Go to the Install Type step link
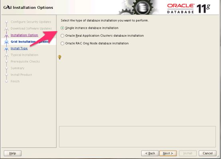This screenshot has width=221, height=159. click(19, 48)
